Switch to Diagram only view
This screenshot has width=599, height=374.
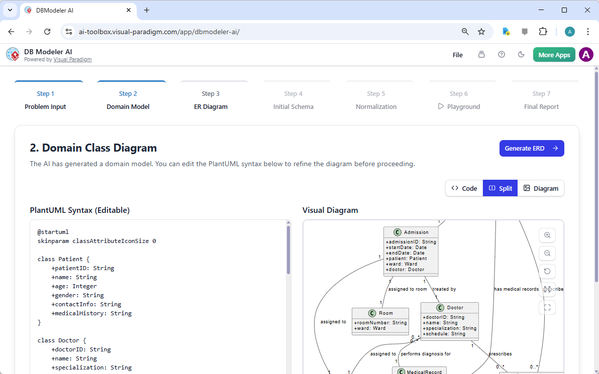pyautogui.click(x=541, y=188)
